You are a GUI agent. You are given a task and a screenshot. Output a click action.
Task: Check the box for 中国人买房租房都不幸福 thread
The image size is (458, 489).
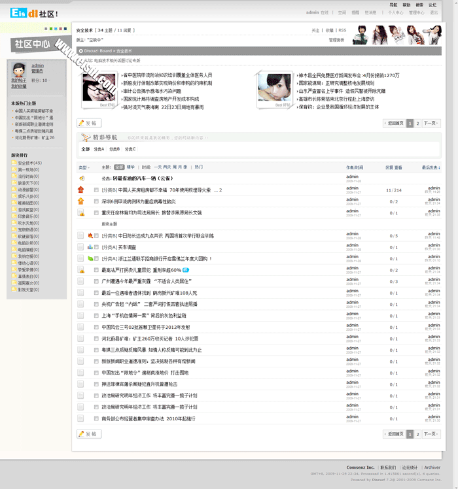coord(96,190)
